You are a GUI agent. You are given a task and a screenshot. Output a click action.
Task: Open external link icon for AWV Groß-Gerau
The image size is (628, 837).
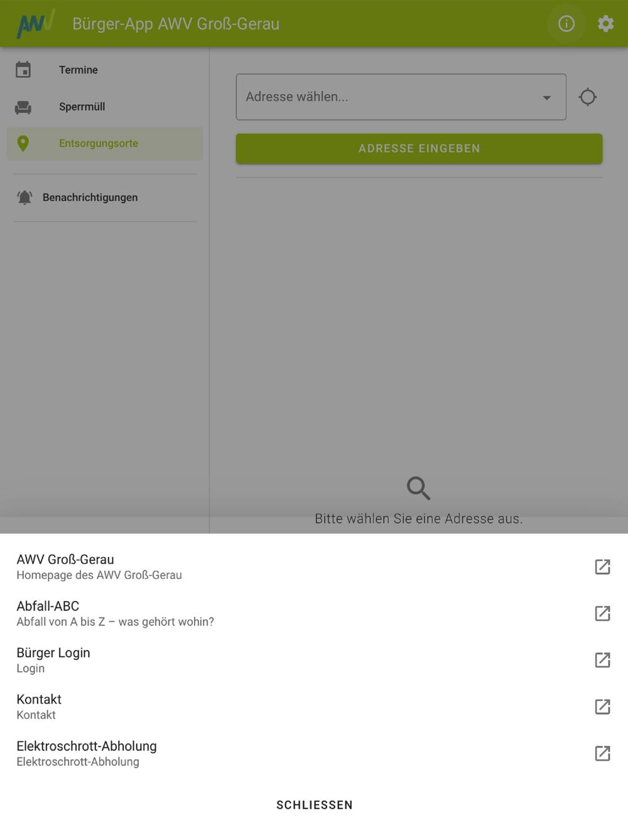pyautogui.click(x=602, y=567)
